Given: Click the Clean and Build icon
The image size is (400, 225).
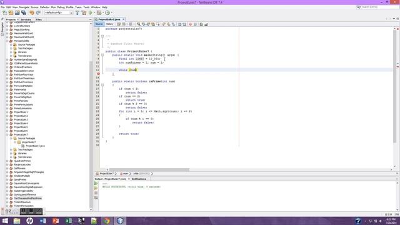Looking at the screenshot, I should pyautogui.click(x=84, y=12).
